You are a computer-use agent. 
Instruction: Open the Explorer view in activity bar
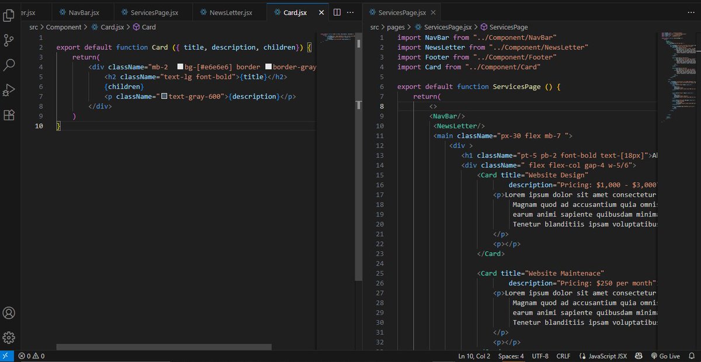tap(9, 16)
